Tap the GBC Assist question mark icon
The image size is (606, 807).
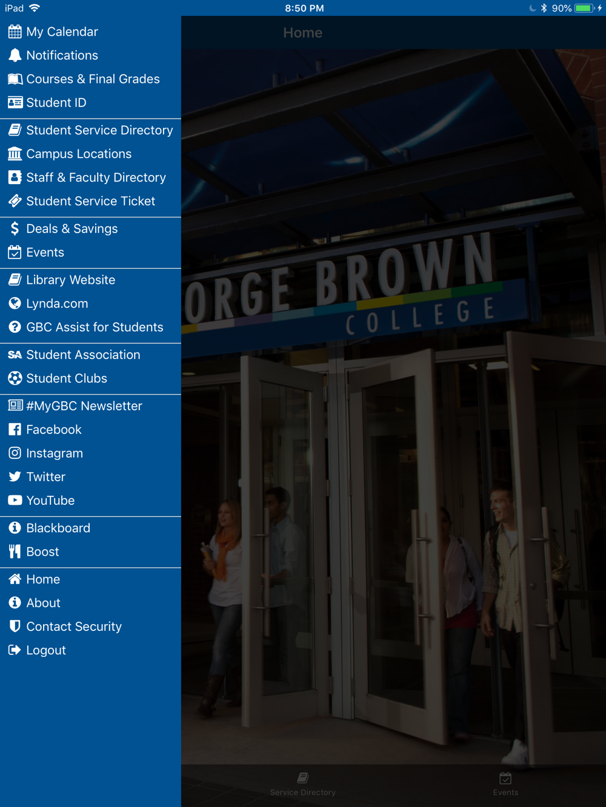(x=15, y=326)
